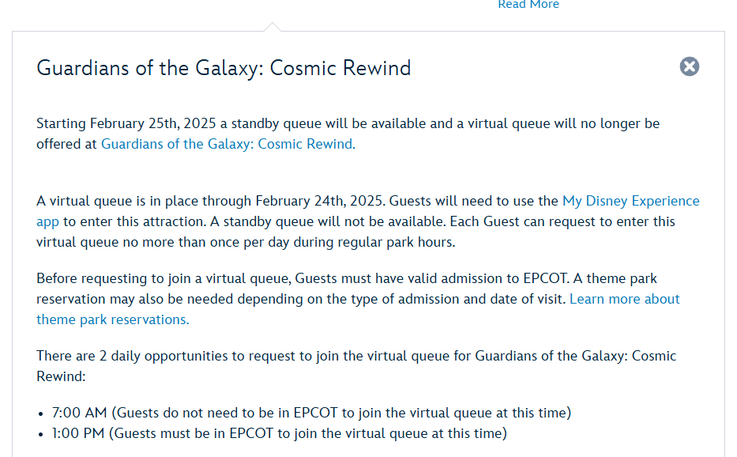The width and height of the screenshot is (737, 457).
Task: Click the panel's upward pointer notch
Action: [x=273, y=26]
